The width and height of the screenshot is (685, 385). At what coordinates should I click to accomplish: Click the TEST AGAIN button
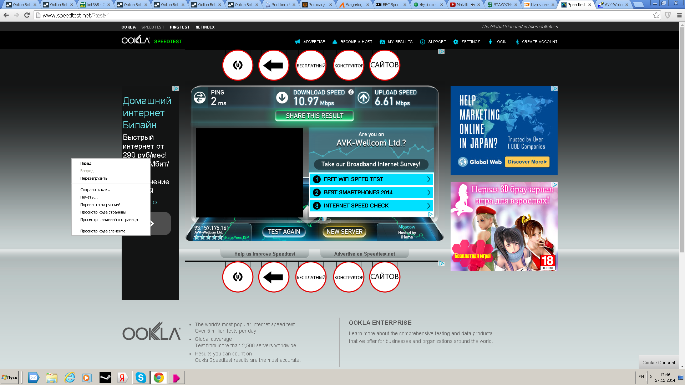284,232
